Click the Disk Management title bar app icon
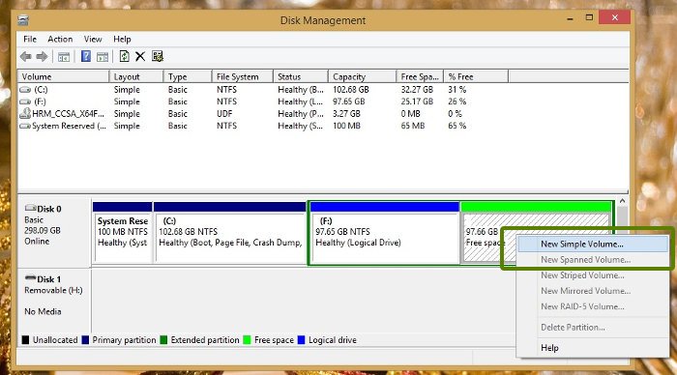The height and width of the screenshot is (375, 677). point(23,20)
